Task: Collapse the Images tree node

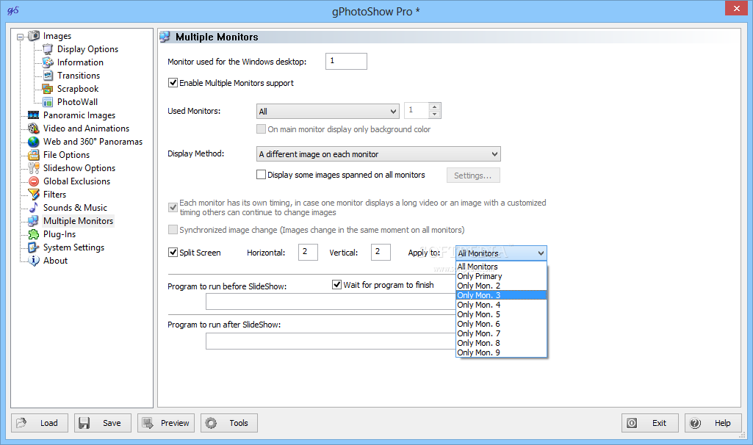Action: pos(20,37)
